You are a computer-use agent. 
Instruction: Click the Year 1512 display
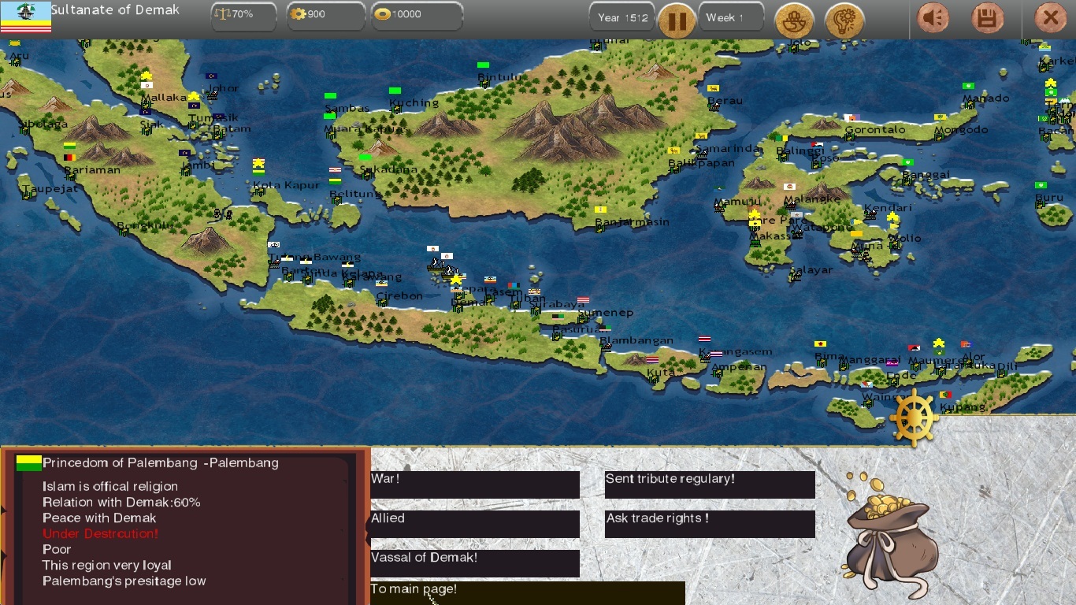pyautogui.click(x=622, y=17)
